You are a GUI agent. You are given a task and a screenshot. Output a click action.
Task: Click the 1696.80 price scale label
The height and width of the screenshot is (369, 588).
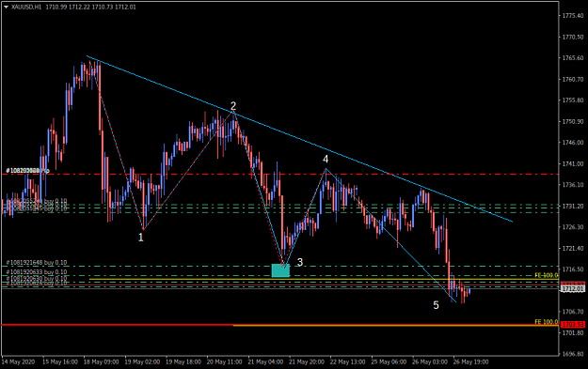click(x=573, y=354)
